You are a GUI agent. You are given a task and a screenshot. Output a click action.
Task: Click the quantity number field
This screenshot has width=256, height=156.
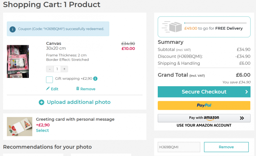tap(57, 69)
